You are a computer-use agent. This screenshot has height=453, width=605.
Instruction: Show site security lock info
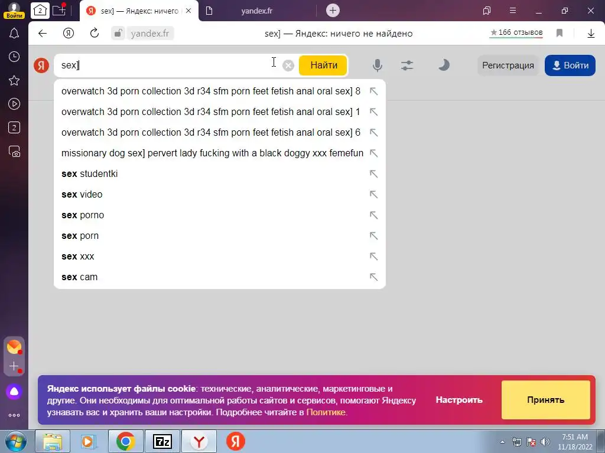pyautogui.click(x=118, y=33)
